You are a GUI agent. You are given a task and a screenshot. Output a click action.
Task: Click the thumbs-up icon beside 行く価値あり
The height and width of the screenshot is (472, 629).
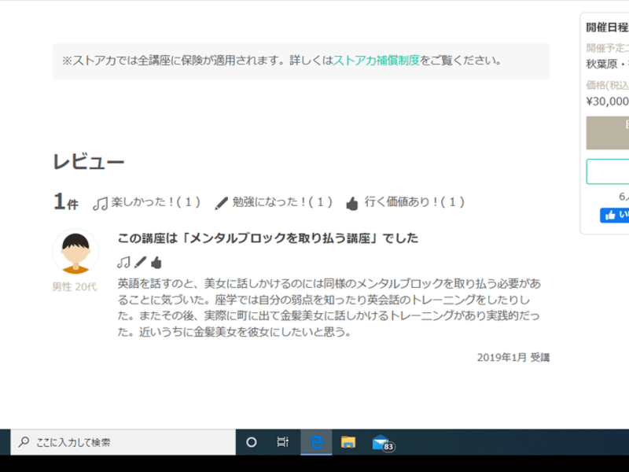pos(351,203)
